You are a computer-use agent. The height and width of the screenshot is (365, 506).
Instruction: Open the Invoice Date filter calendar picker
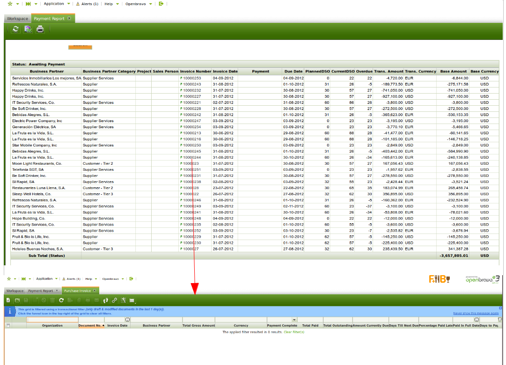click(127, 320)
